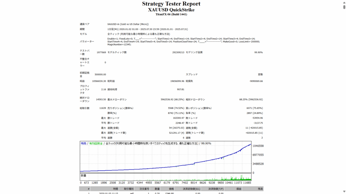Click expected payoff value '907.81'
Screen dimensions: 346x194
(x=180, y=90)
